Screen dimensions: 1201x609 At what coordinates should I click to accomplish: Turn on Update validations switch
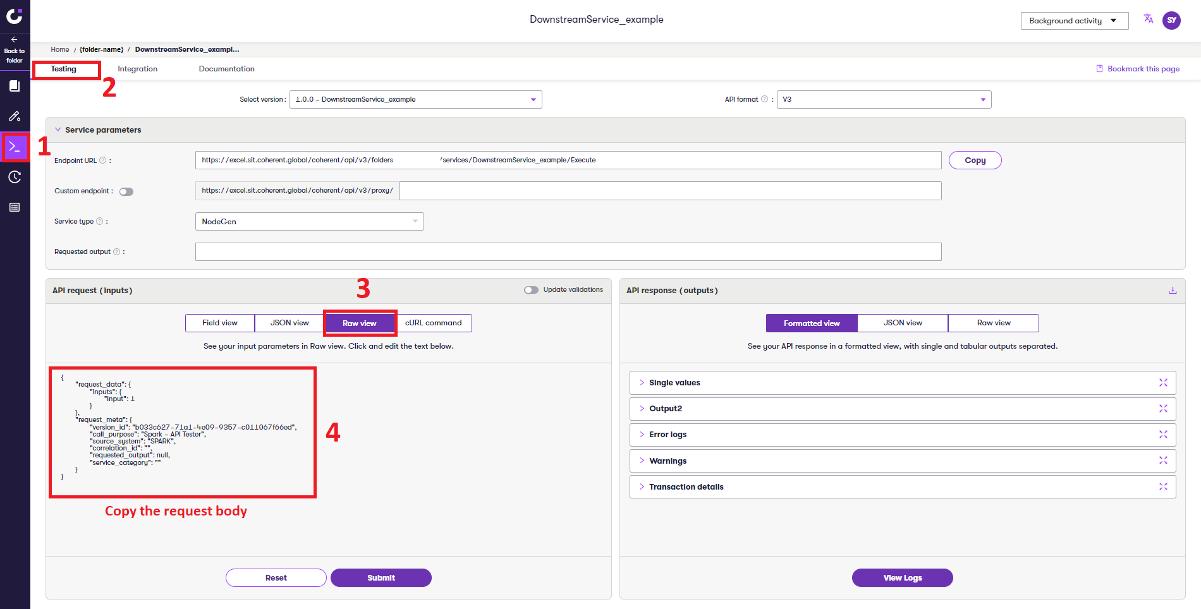(x=531, y=290)
